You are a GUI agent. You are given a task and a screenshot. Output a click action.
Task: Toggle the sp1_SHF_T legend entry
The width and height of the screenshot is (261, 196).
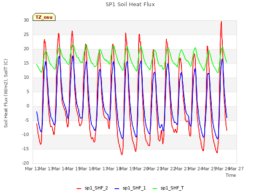168,188
